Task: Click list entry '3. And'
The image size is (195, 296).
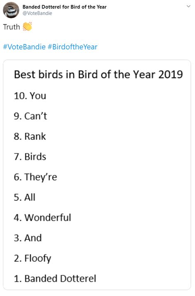Action: click(28, 238)
